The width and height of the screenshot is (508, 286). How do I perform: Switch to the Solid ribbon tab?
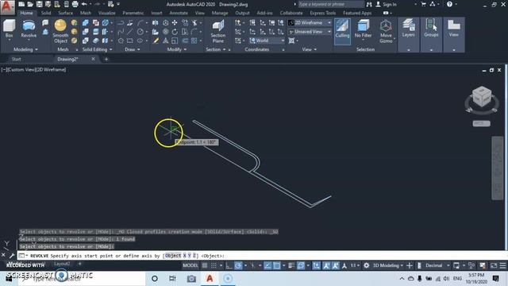pyautogui.click(x=46, y=14)
